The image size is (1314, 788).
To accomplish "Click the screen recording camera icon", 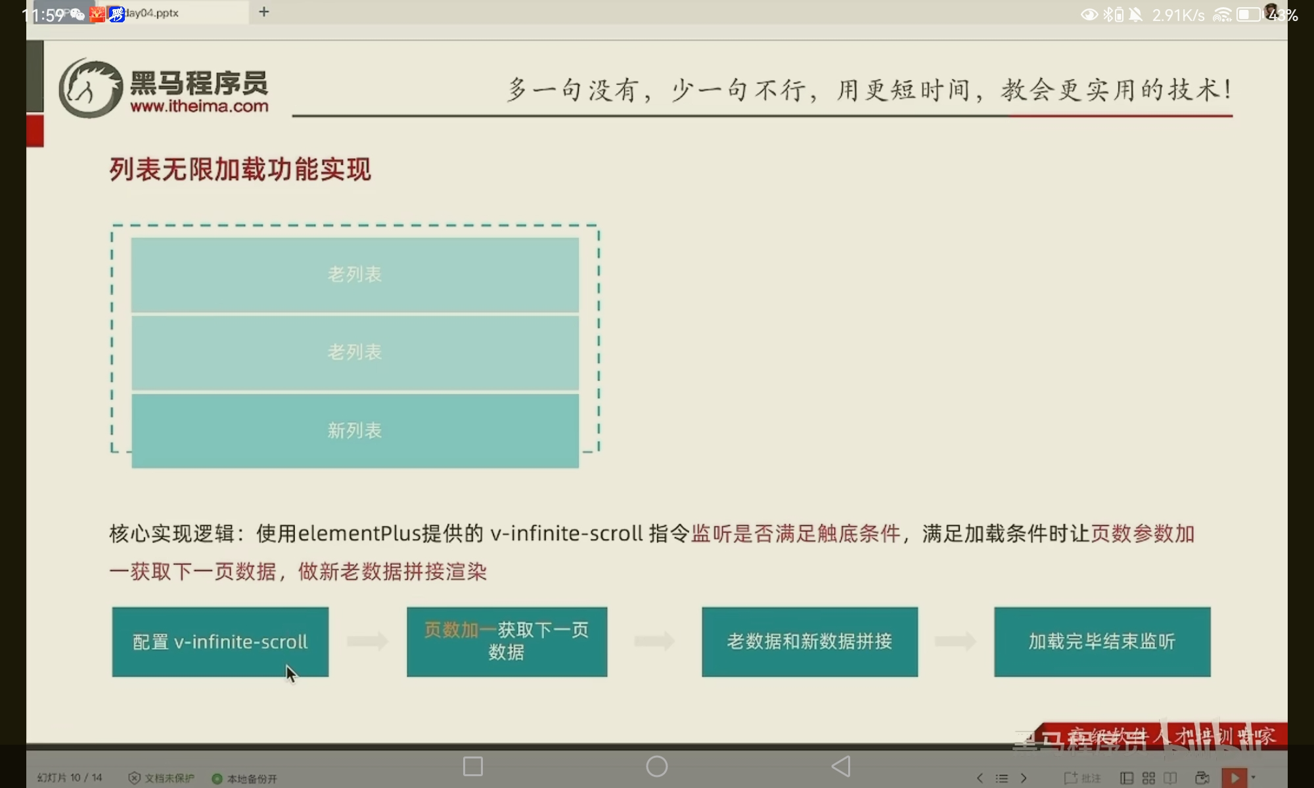I will click(x=1202, y=778).
